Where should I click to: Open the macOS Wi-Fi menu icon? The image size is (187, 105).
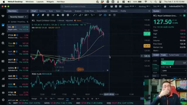[x=146, y=2]
